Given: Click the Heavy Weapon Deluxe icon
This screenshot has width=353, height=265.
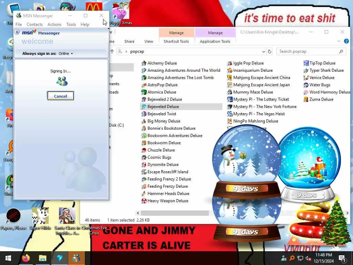Looking at the screenshot, I should 144,201.
